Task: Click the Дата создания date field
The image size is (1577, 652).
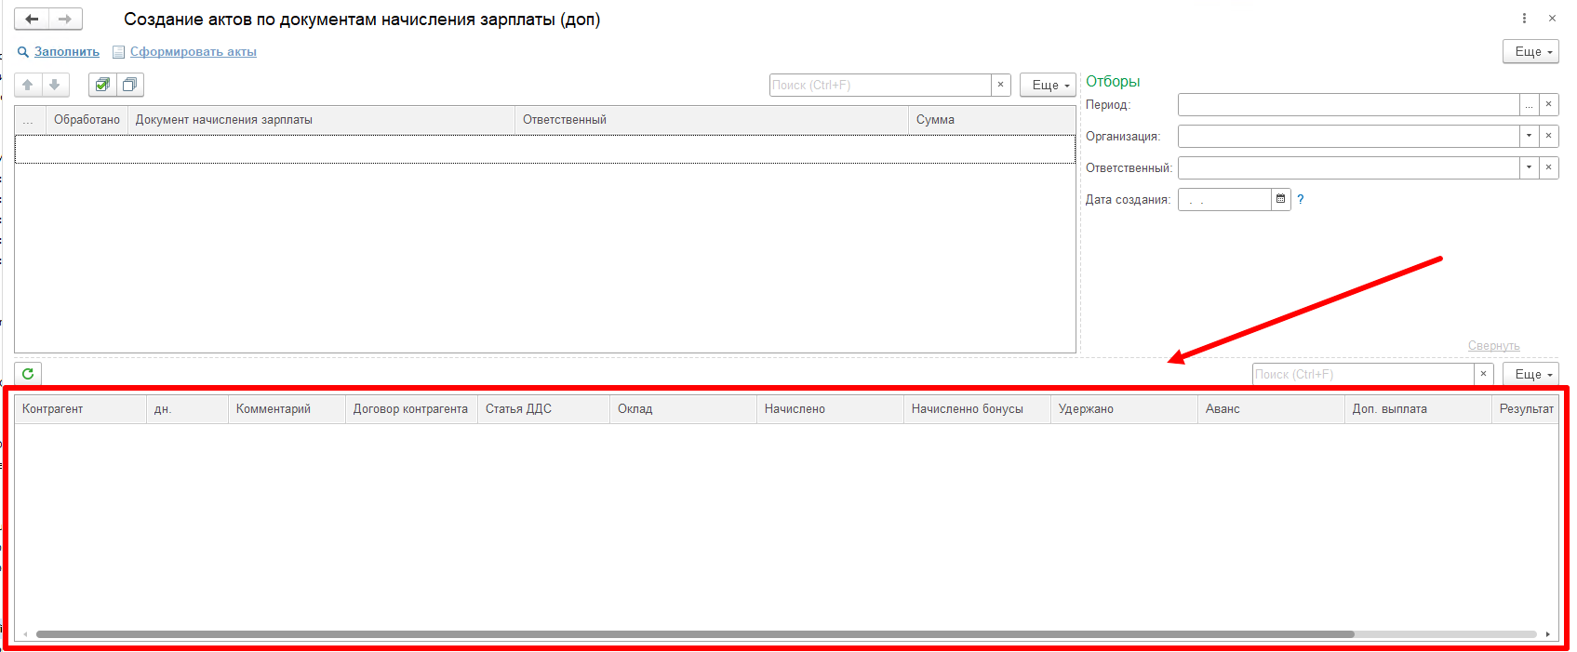Action: tap(1224, 199)
